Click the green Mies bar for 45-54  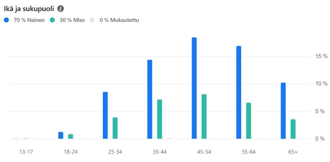click(x=204, y=116)
